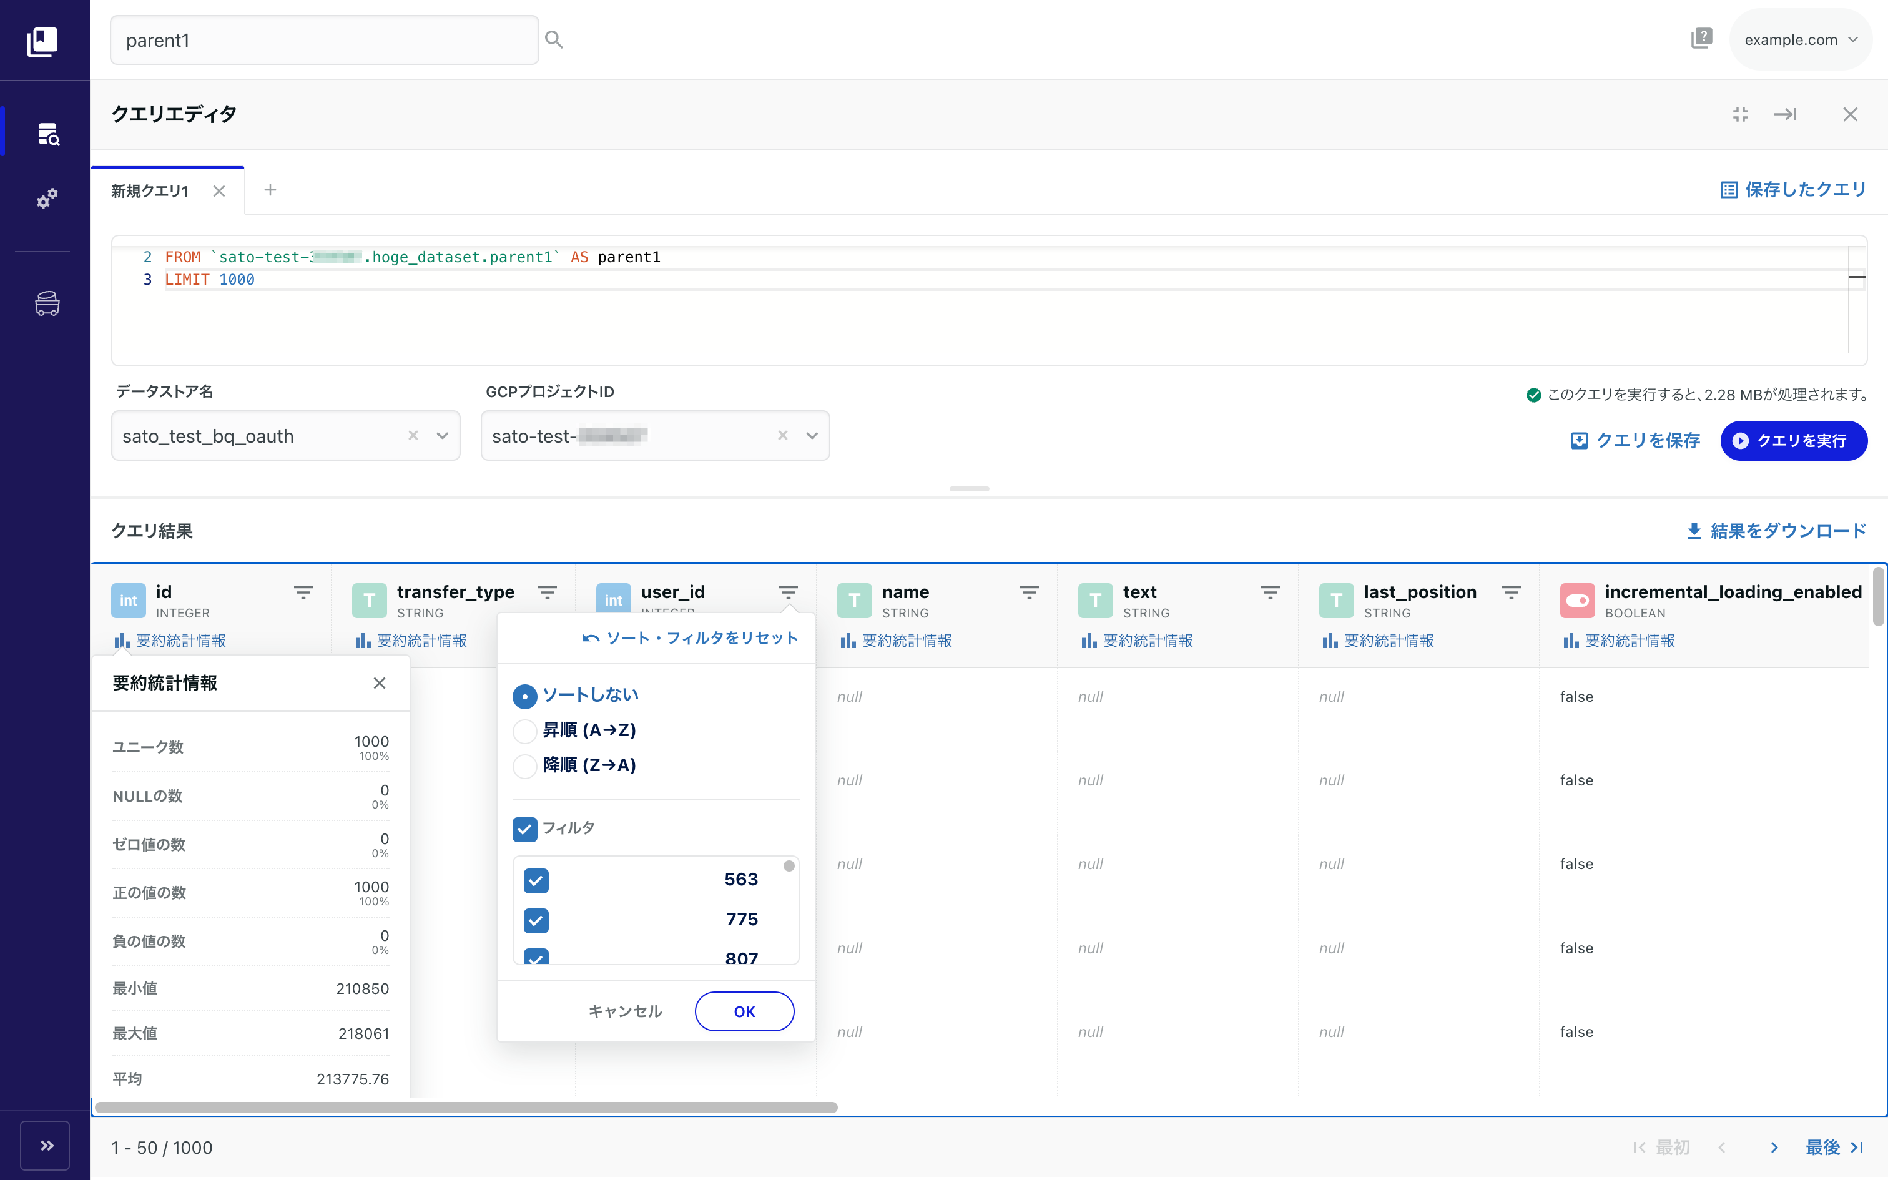Open filter menu for text column

point(1270,593)
